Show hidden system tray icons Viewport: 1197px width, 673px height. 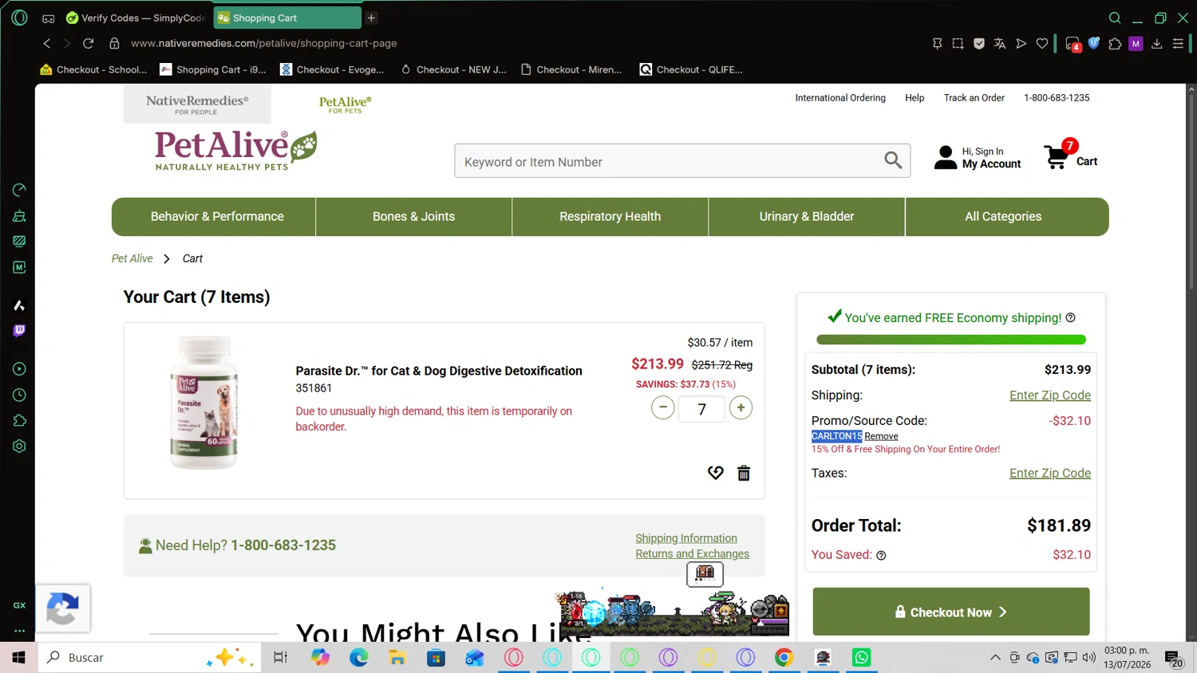pyautogui.click(x=995, y=658)
